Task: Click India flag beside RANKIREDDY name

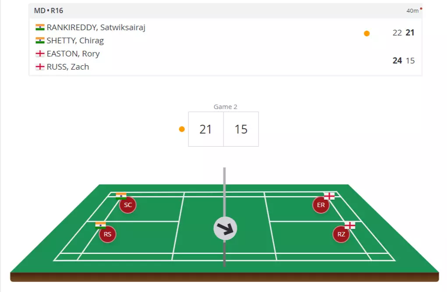Action: [x=40, y=28]
